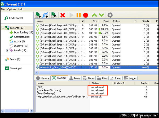The width and height of the screenshot is (159, 118).
Task: Open Preferences via gear icon
Action: [x=110, y=15]
